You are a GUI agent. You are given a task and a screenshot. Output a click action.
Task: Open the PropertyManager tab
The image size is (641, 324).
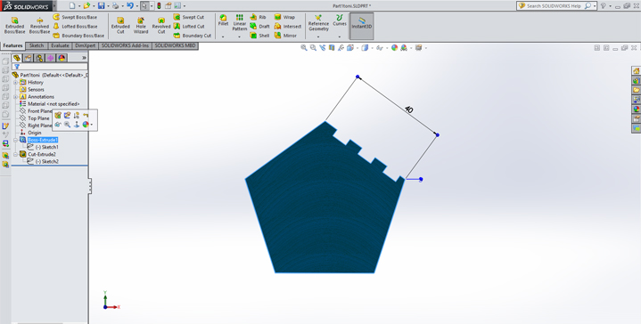click(28, 58)
